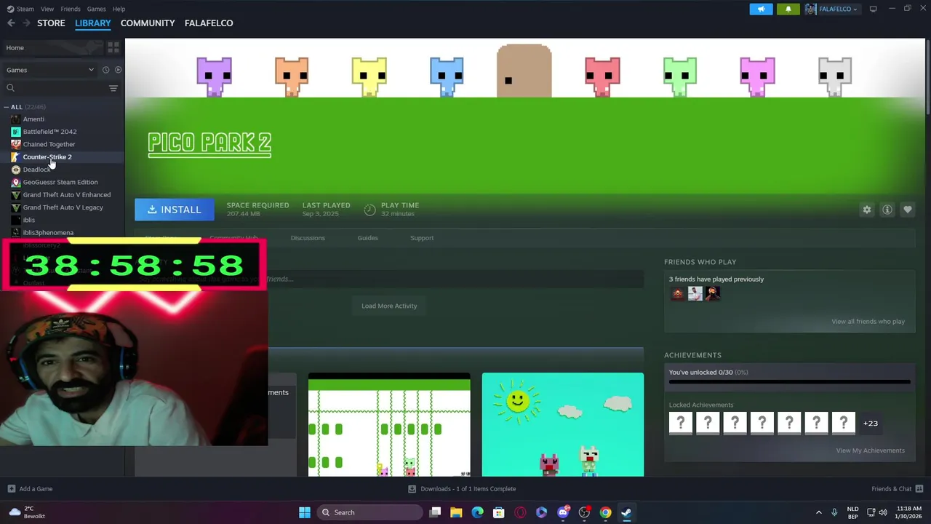Open the Steam menu
931x524 pixels.
tap(25, 9)
